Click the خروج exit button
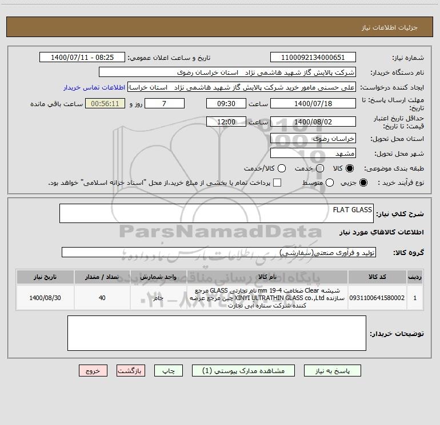Image resolution: width=440 pixels, height=425 pixels. coord(93,371)
